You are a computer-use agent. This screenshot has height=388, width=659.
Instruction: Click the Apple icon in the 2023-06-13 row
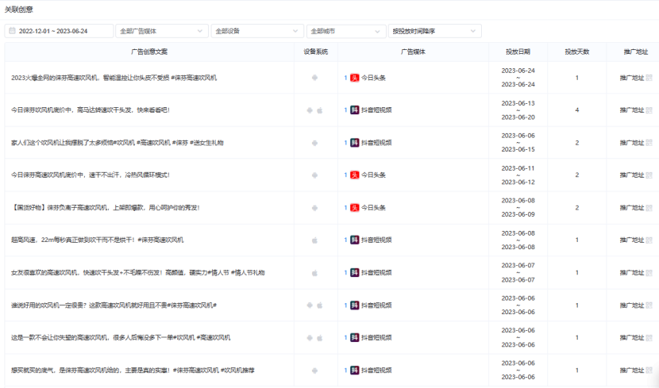319,110
